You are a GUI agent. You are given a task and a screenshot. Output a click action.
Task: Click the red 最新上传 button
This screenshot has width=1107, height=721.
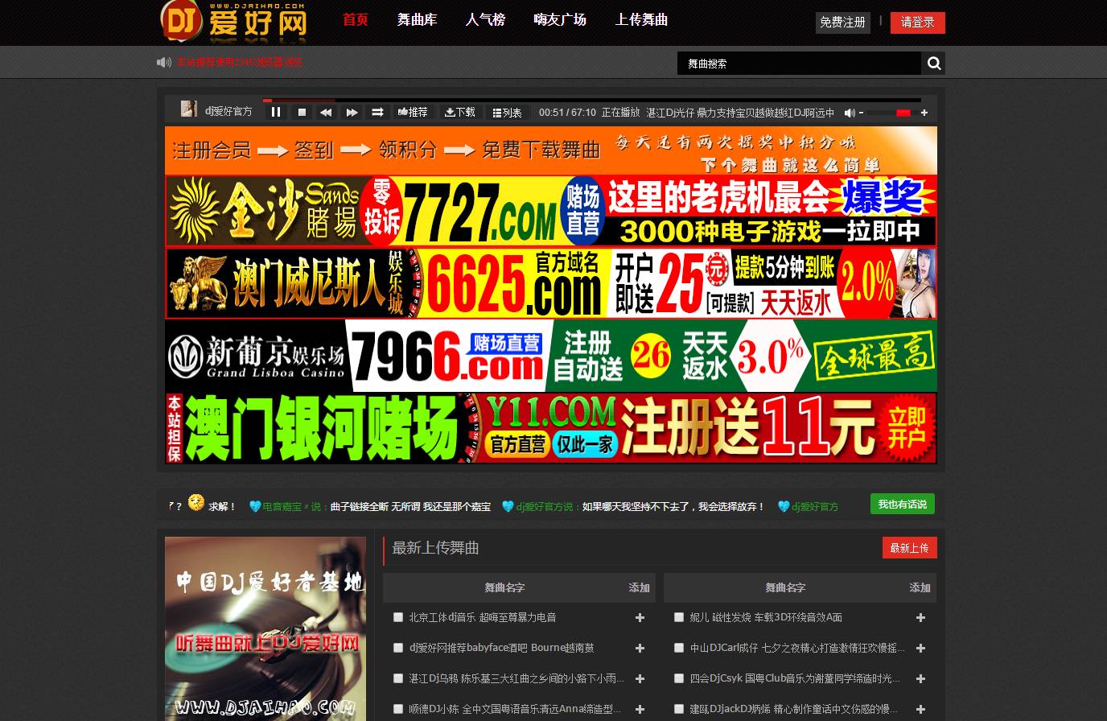910,548
